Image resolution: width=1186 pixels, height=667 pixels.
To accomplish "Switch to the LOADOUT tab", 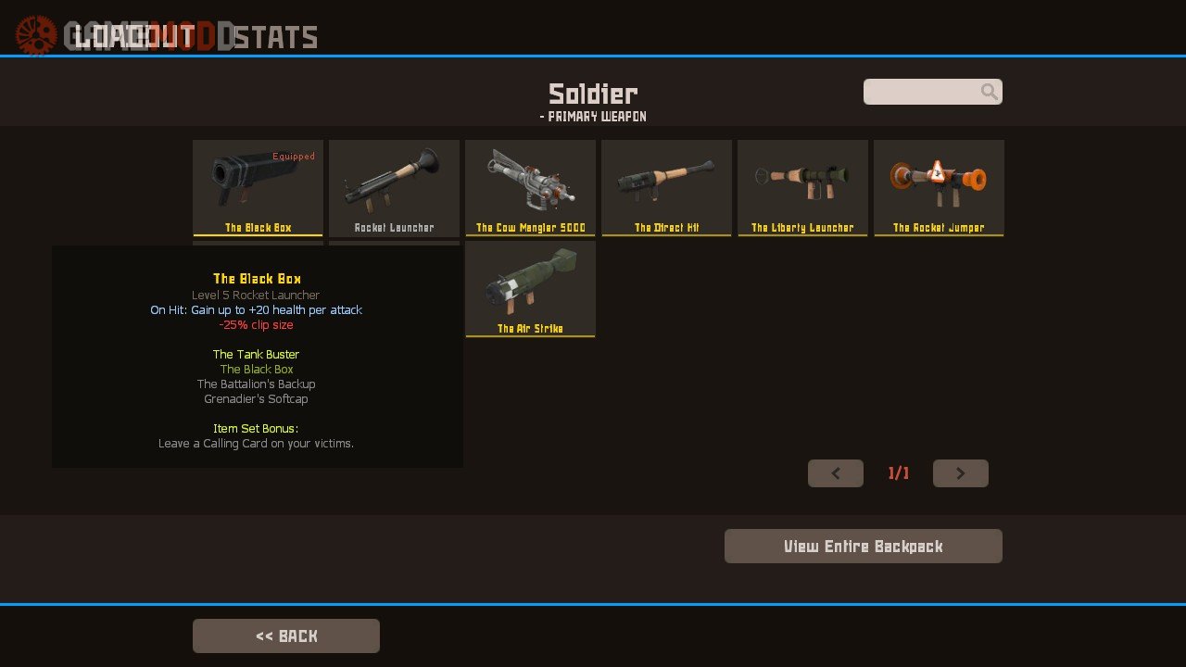I will click(x=135, y=37).
